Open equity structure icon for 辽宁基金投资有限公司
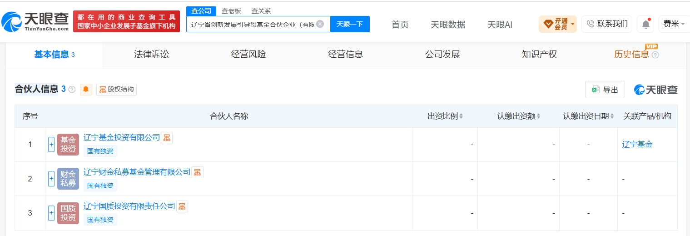 (167, 138)
